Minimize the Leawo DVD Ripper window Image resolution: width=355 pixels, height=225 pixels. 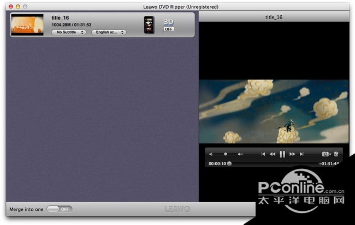(18, 7)
